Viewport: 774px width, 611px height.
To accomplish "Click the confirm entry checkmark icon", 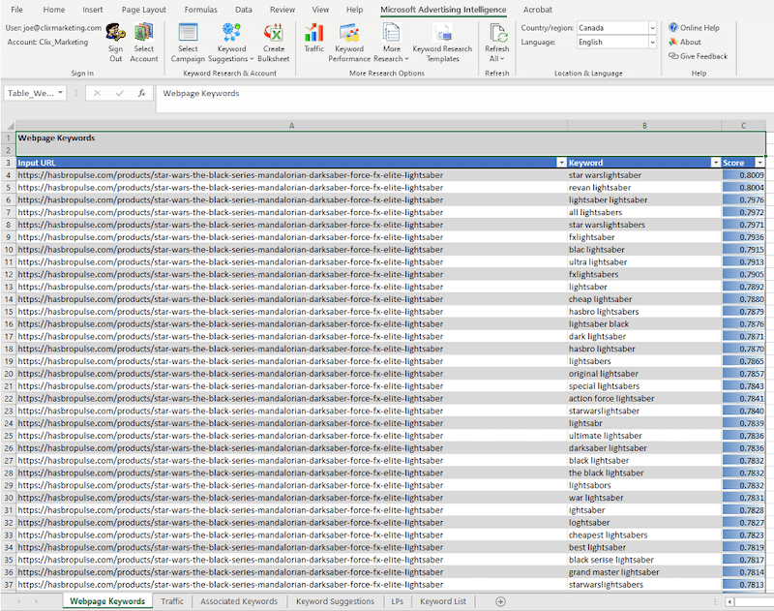I will tap(119, 93).
